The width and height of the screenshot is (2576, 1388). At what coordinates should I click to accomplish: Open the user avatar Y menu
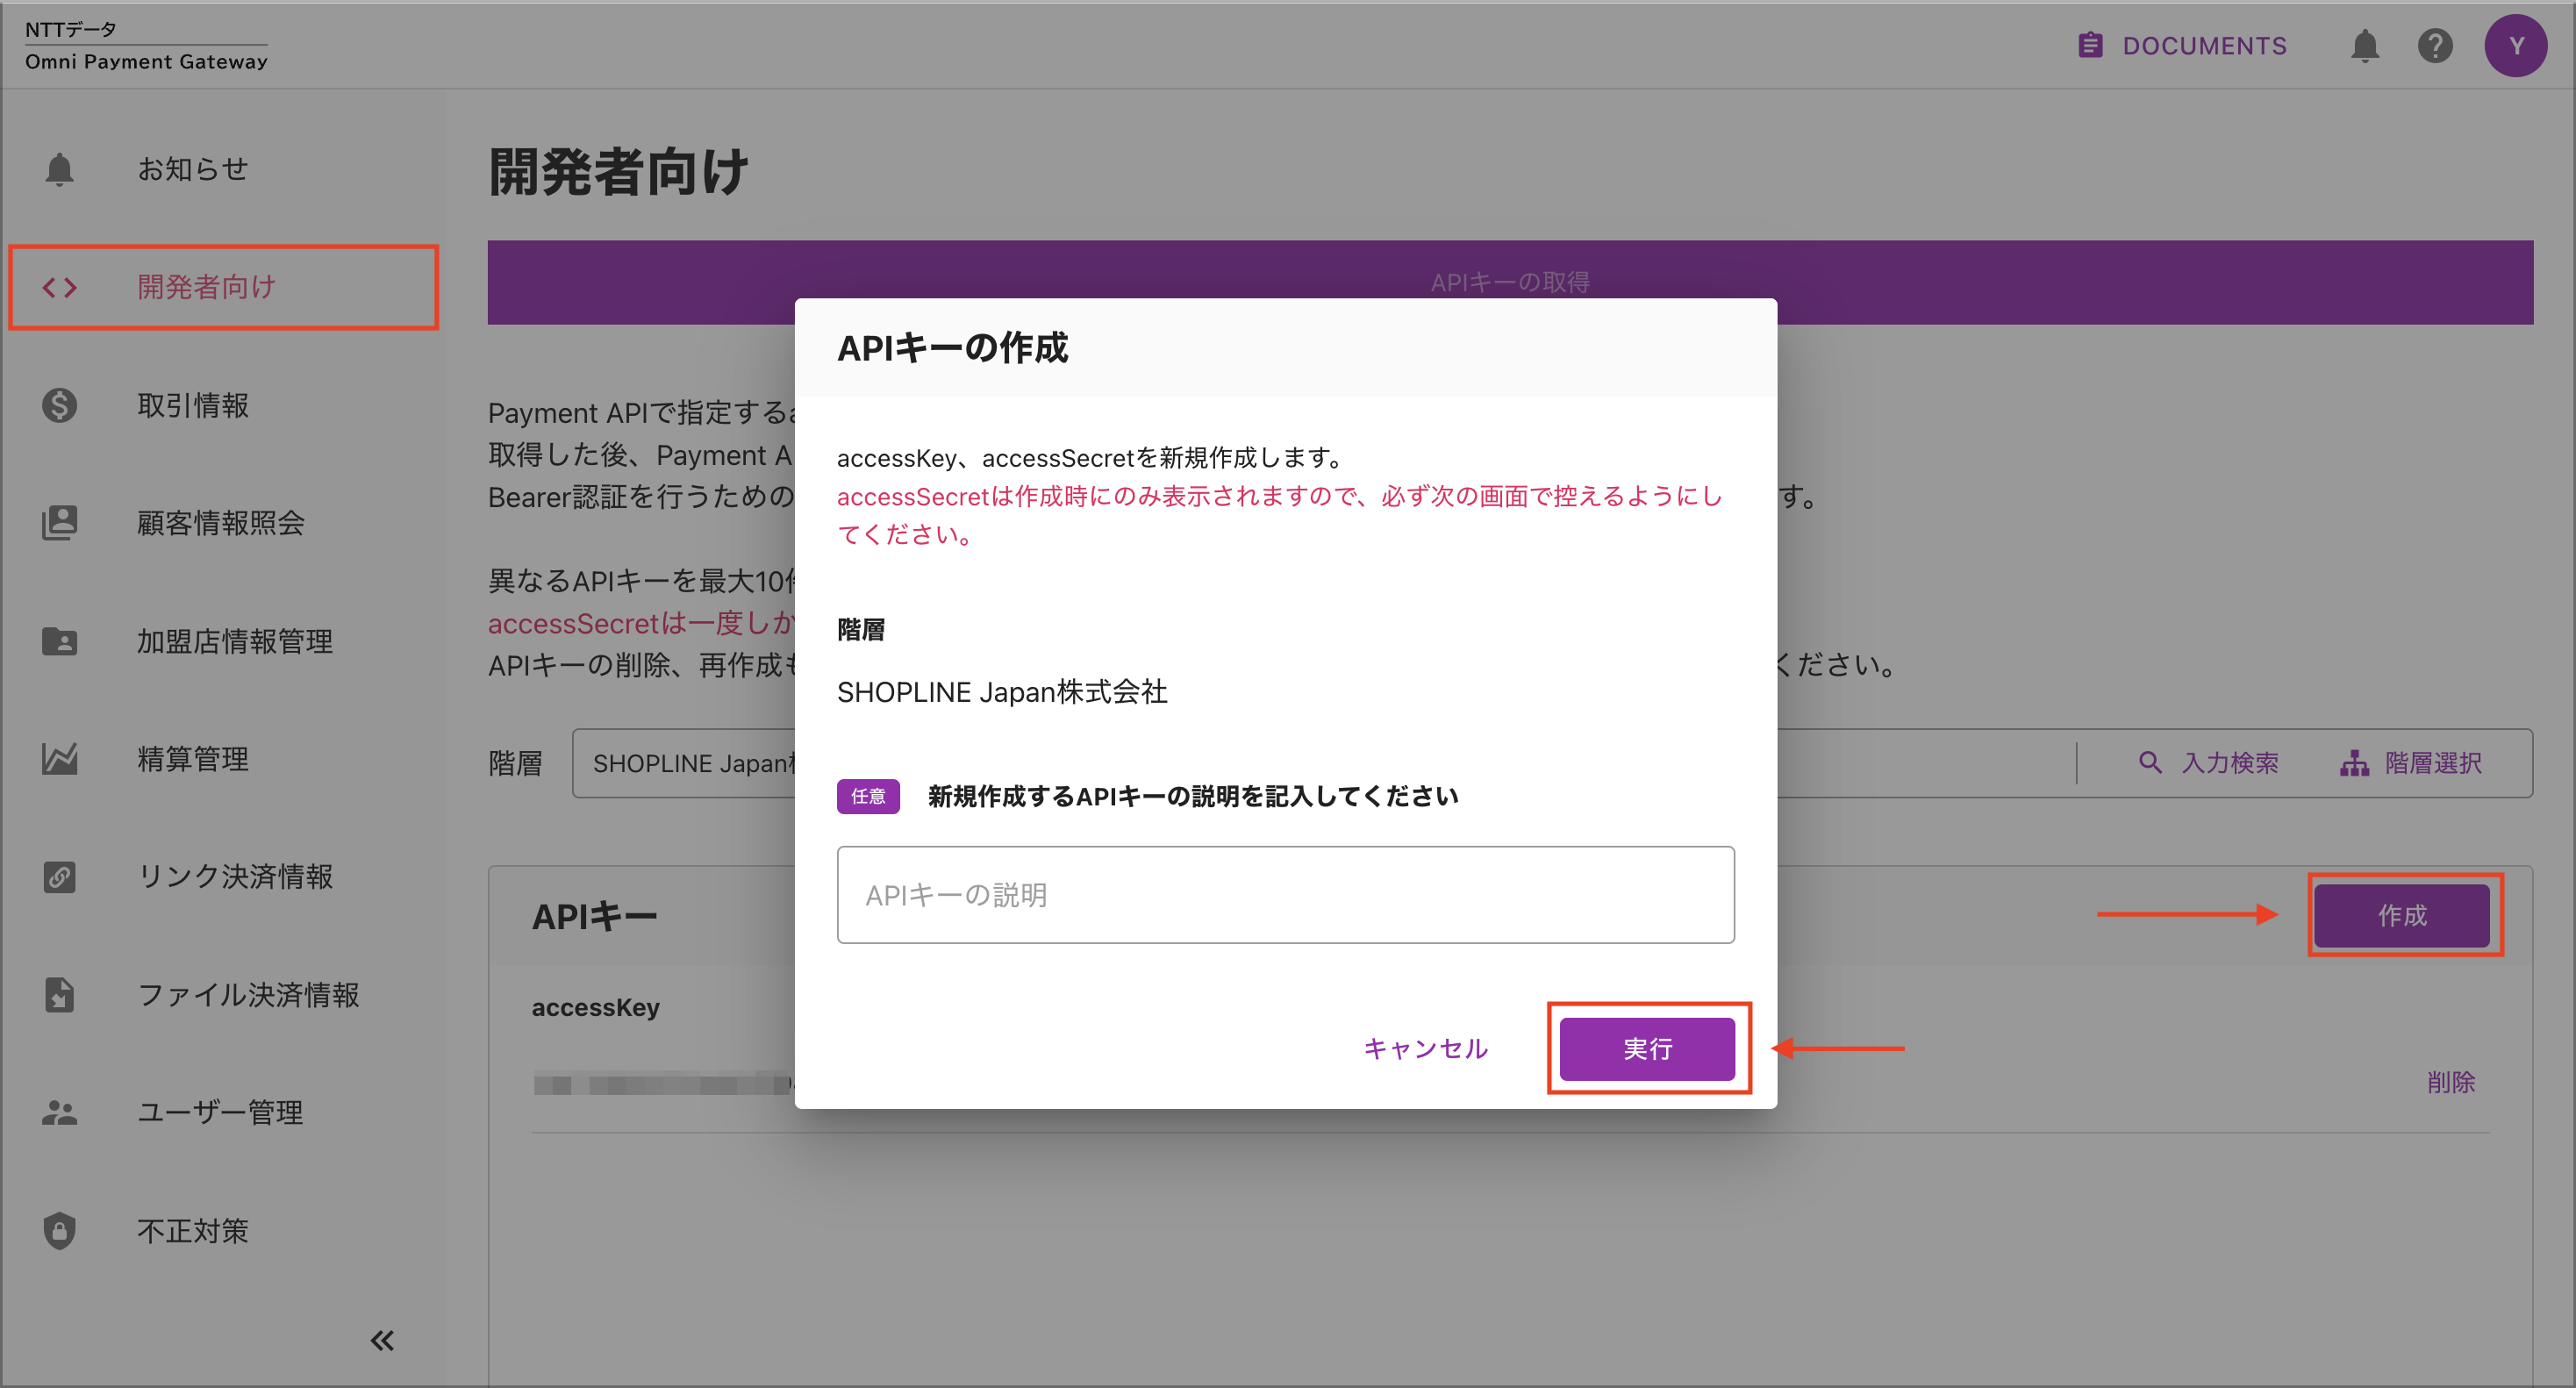2516,46
